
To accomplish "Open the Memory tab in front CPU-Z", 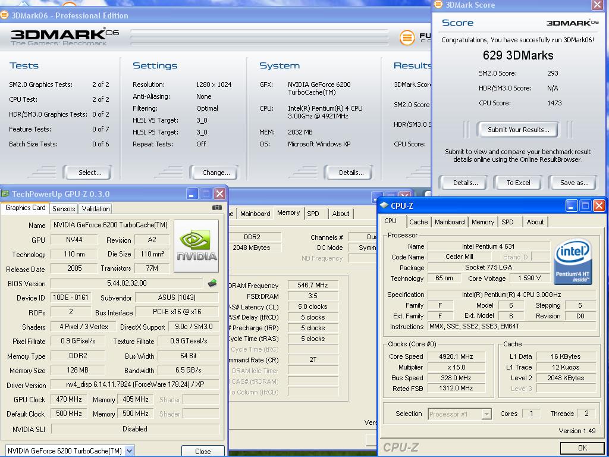I will pos(483,222).
